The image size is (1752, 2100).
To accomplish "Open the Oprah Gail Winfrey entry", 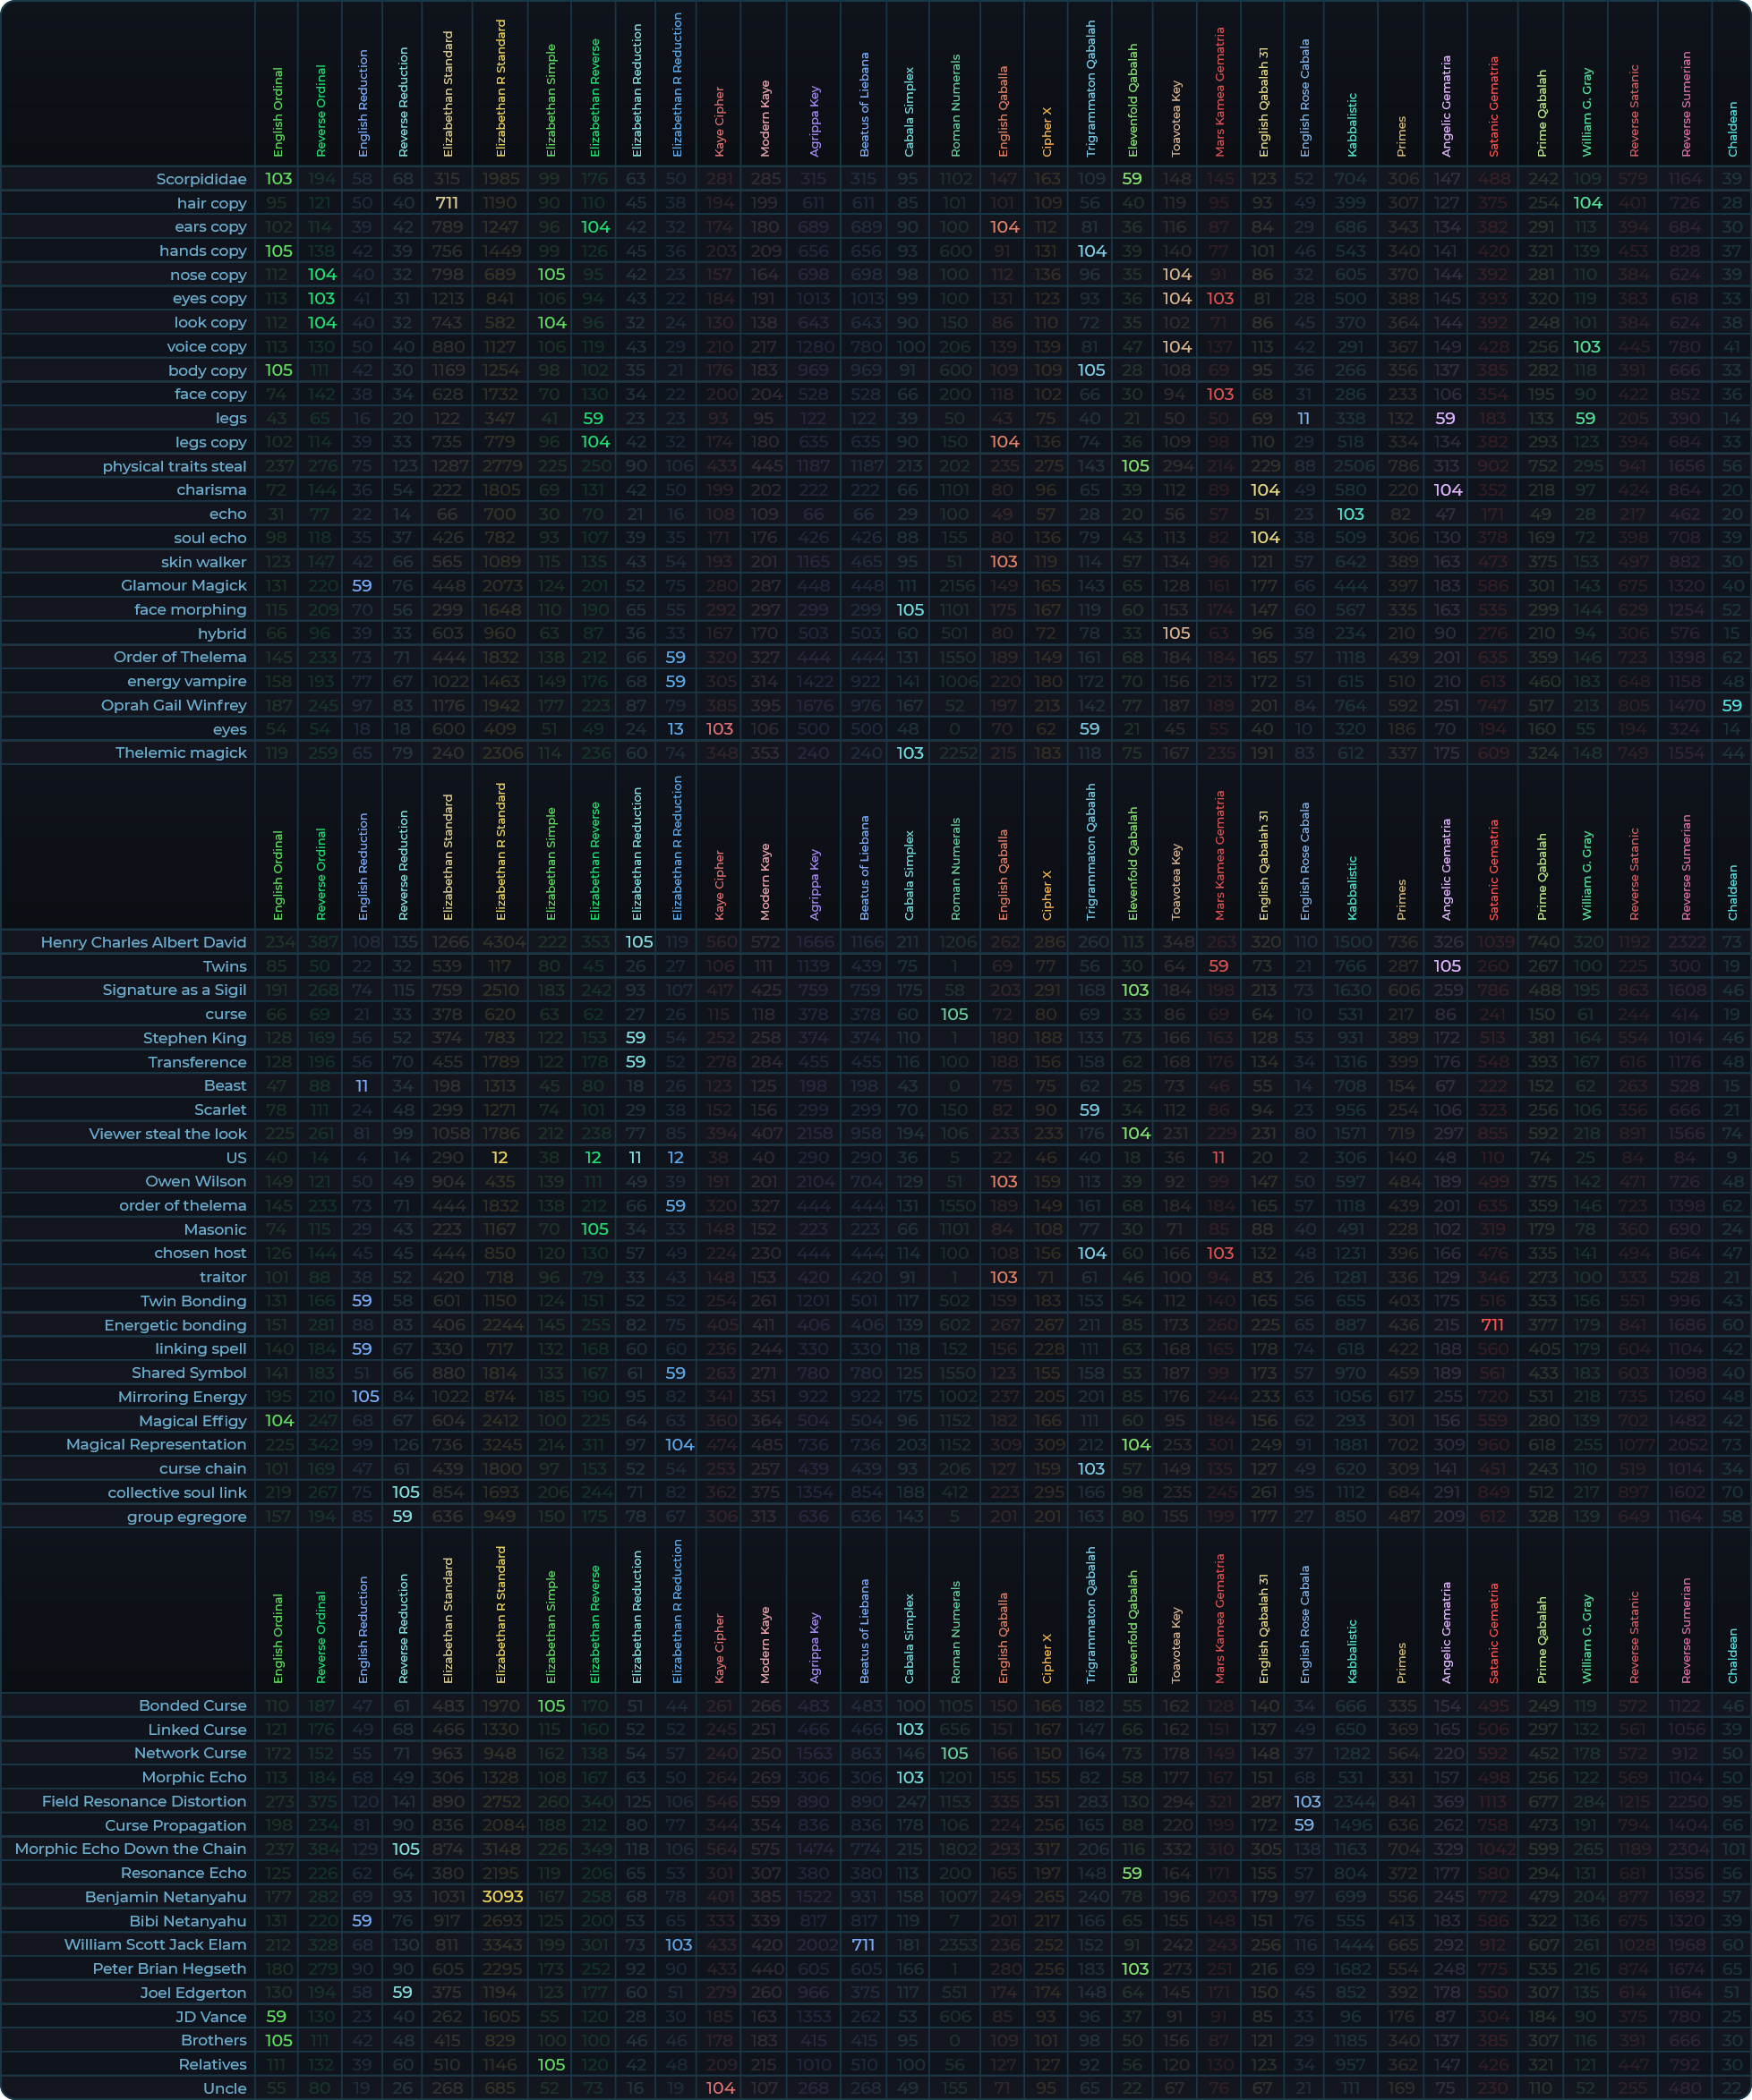I will (173, 705).
